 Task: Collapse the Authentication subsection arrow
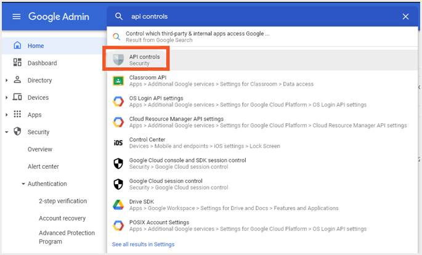point(23,184)
